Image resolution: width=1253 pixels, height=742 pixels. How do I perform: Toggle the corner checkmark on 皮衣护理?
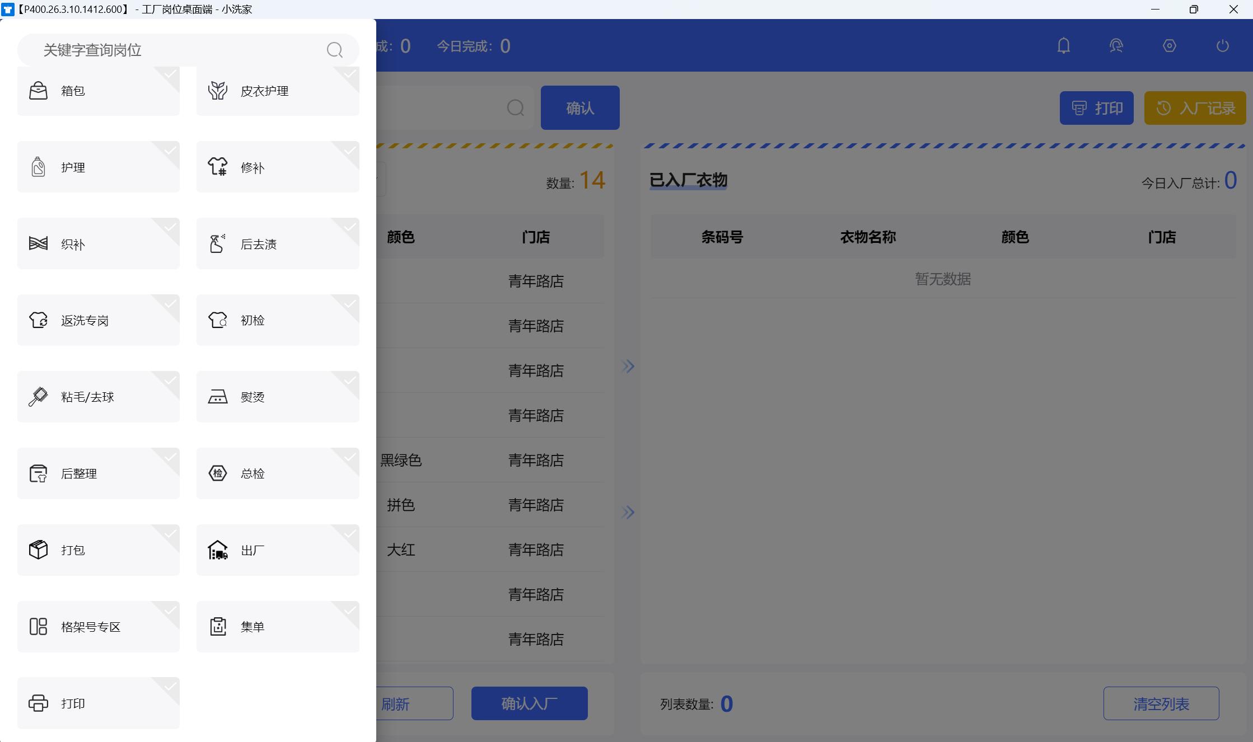(350, 74)
